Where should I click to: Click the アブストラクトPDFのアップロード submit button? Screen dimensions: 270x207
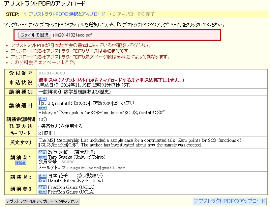(229, 201)
